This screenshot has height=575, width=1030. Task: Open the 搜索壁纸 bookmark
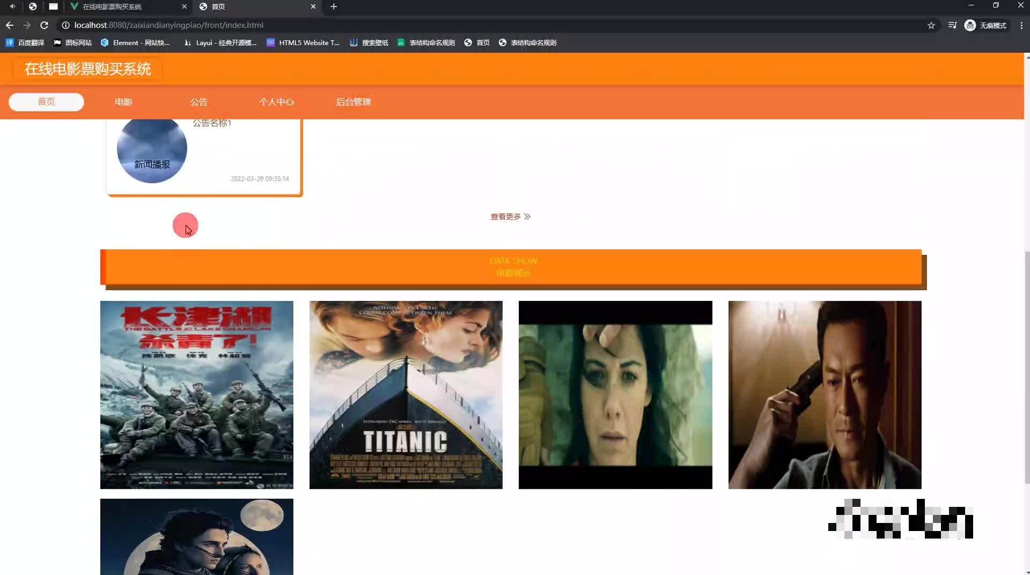pos(369,42)
